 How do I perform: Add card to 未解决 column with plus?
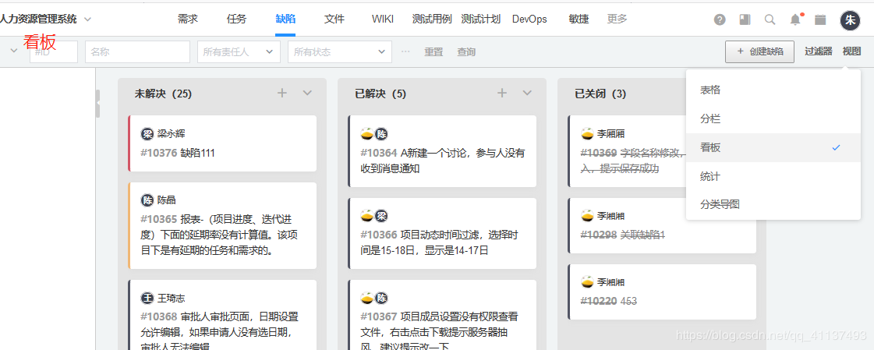click(x=282, y=93)
